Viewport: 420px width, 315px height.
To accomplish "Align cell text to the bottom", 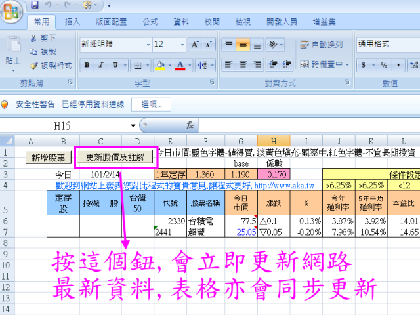I will pos(257,44).
